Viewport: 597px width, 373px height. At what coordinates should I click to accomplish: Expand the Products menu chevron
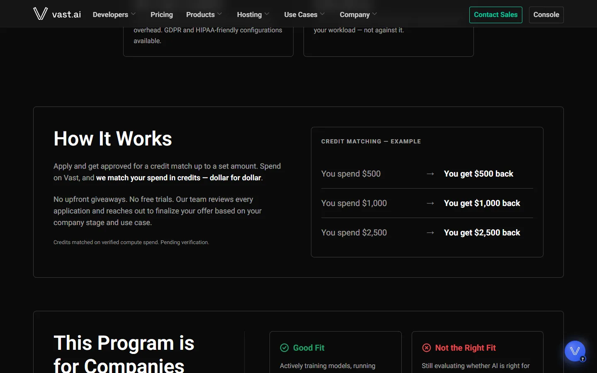pyautogui.click(x=220, y=14)
